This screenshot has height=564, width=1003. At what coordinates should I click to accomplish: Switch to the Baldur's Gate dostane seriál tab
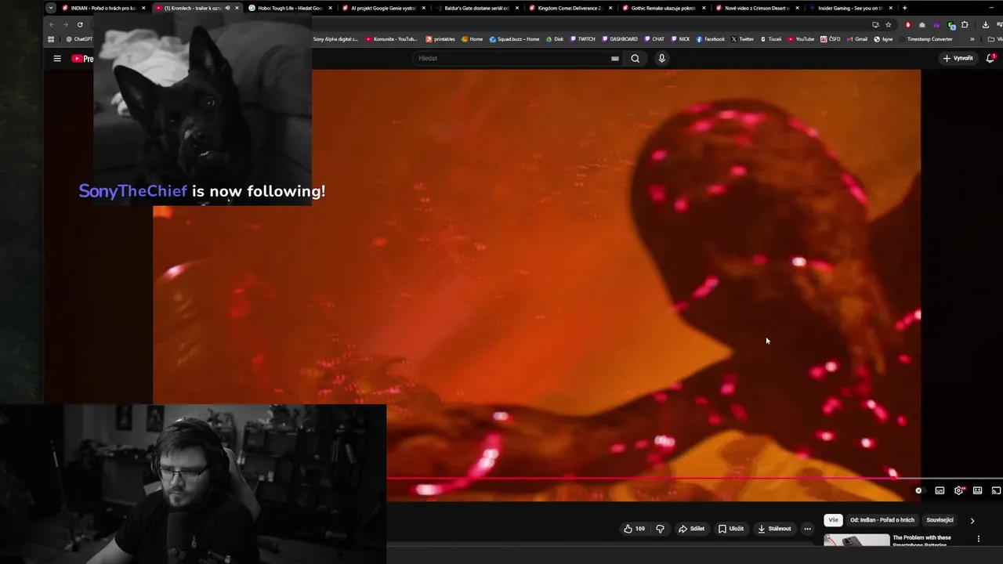[476, 8]
